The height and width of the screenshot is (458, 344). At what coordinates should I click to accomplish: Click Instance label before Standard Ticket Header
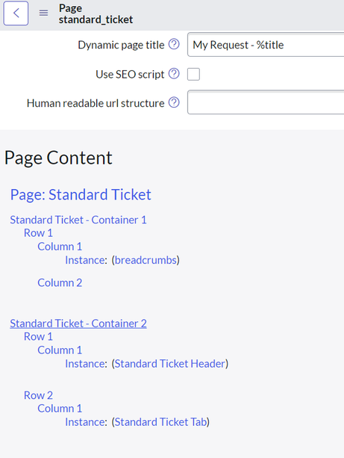[x=86, y=364]
